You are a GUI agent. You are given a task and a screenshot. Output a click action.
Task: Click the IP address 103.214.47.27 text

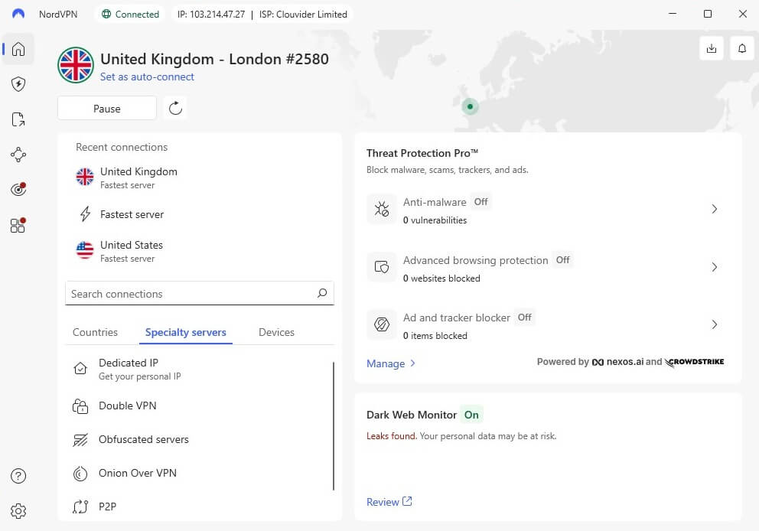(x=211, y=14)
